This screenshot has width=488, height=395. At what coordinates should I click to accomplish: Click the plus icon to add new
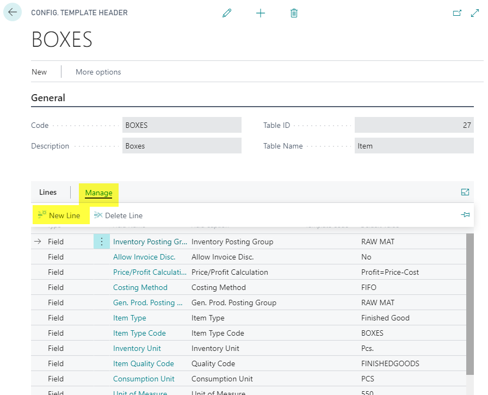(261, 13)
